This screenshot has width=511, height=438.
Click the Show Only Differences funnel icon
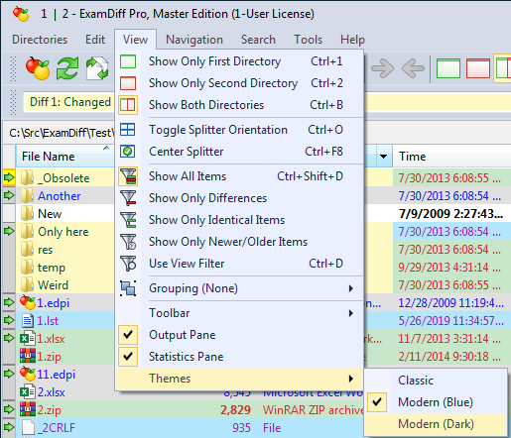tap(128, 198)
